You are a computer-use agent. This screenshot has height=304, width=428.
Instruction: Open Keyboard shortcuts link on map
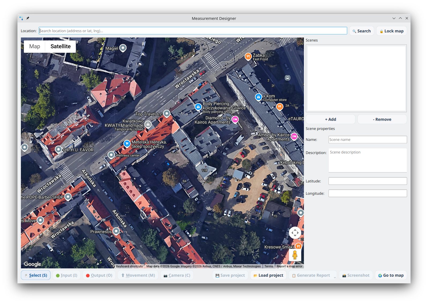tap(129, 266)
